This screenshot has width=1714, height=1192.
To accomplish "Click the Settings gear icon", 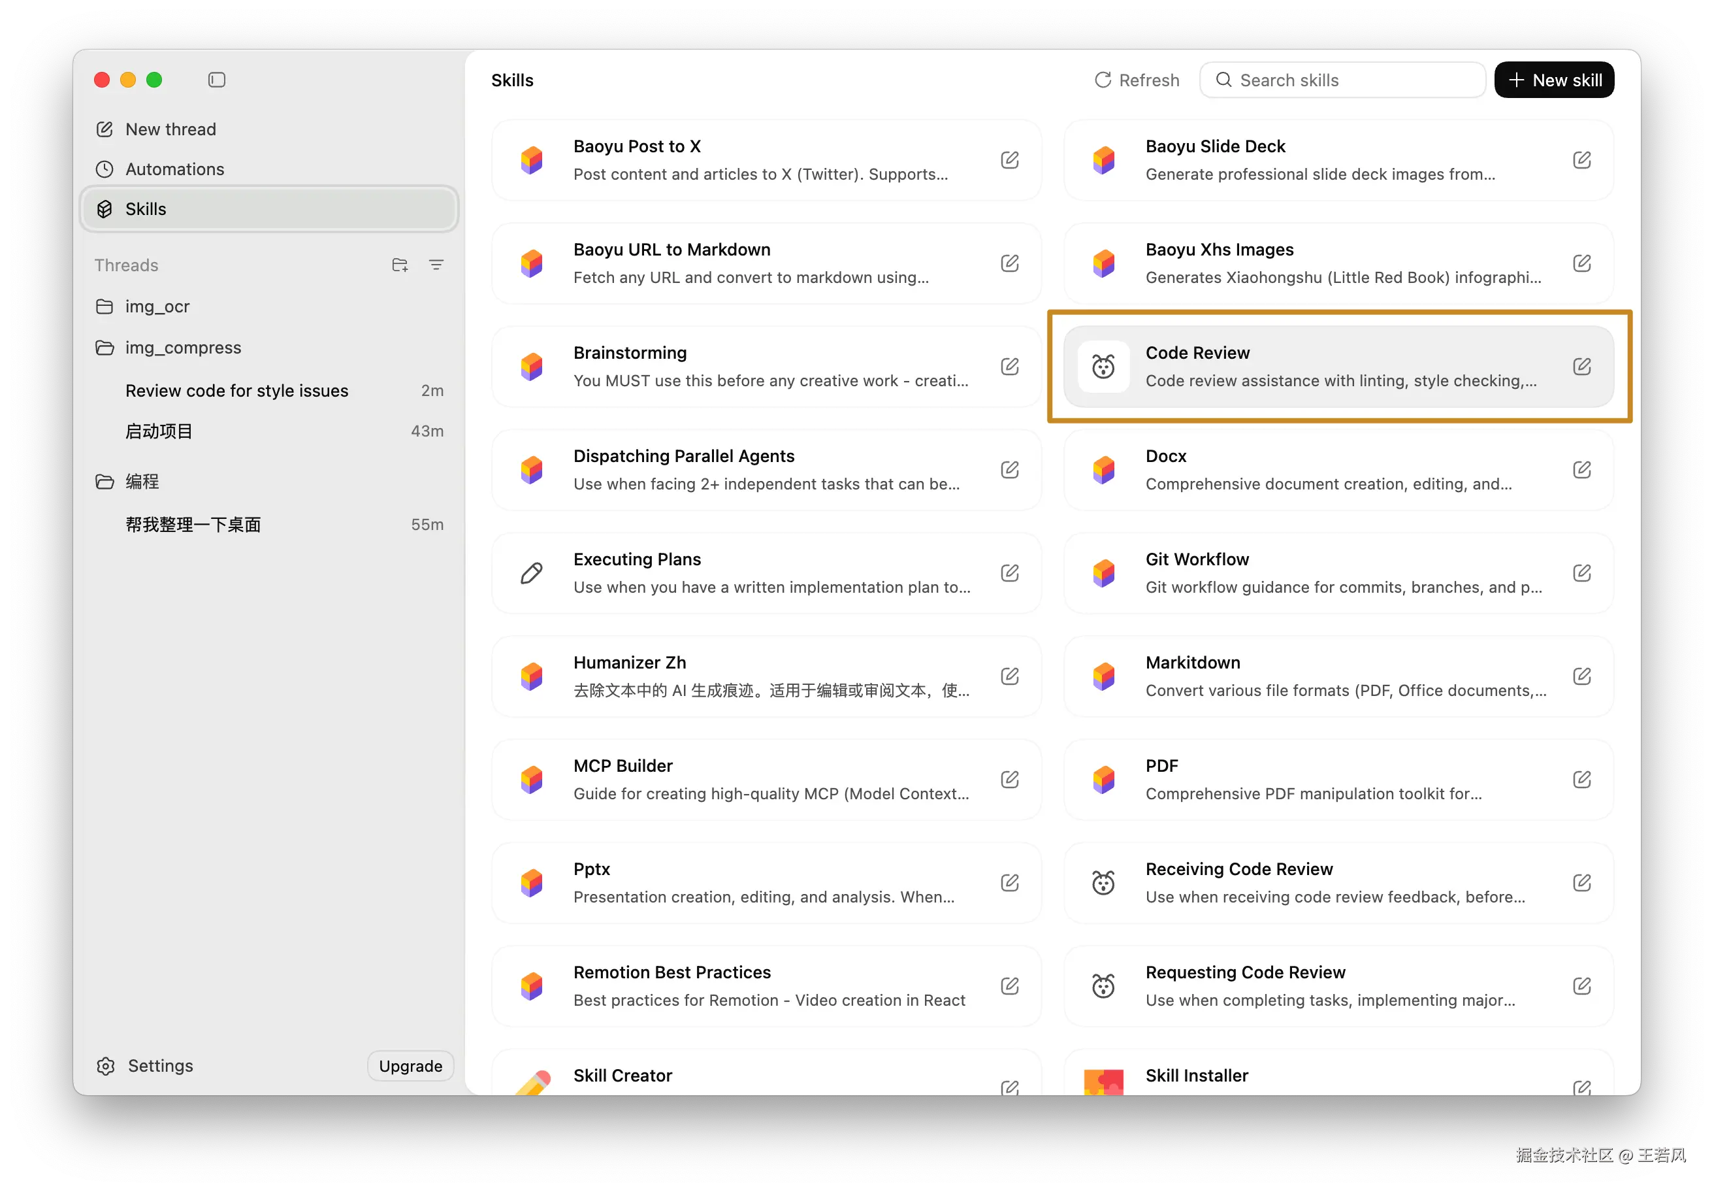I will [105, 1066].
